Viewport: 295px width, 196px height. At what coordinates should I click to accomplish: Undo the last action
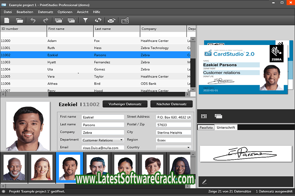[x=33, y=20]
